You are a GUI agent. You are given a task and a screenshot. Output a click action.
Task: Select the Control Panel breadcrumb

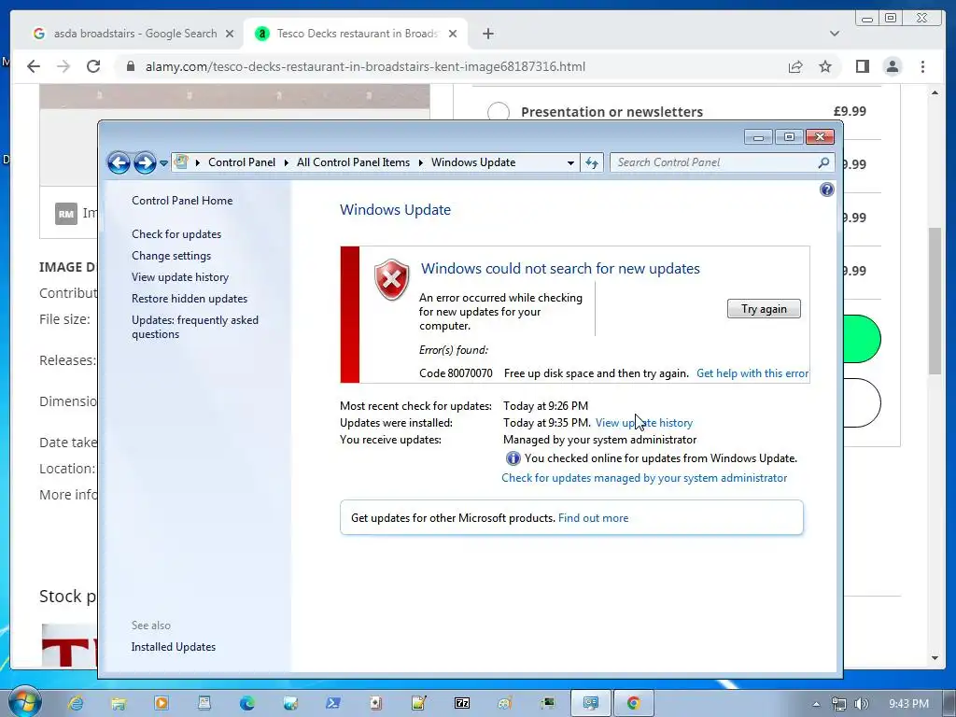242,162
